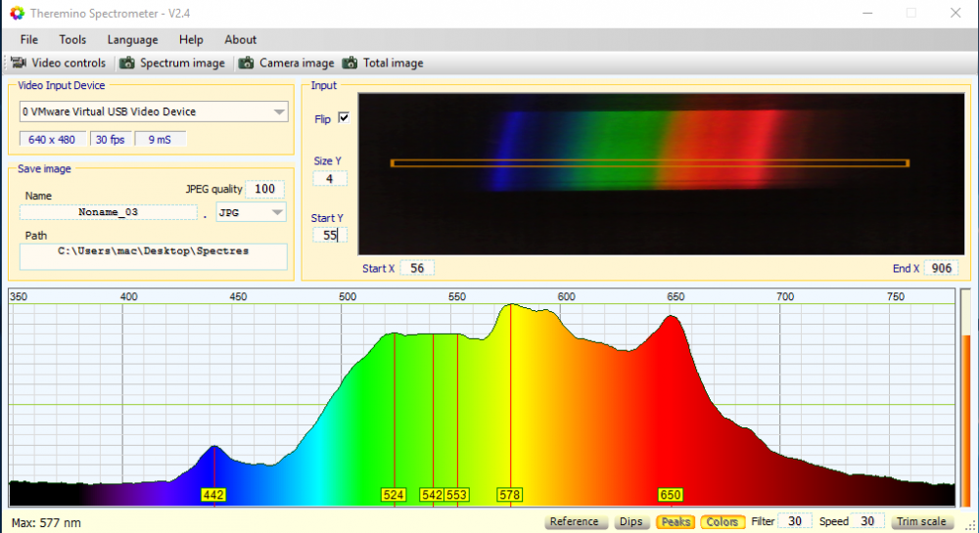Click the 542 peak label
This screenshot has height=533, width=979.
[x=432, y=495]
